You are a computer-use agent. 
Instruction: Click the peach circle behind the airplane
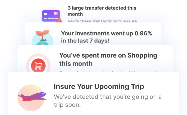(31, 98)
